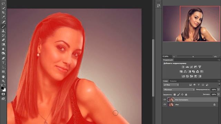Screen dimensions: 221x124
Task: Select the 'Коррекция' tab
Action: [168, 60]
